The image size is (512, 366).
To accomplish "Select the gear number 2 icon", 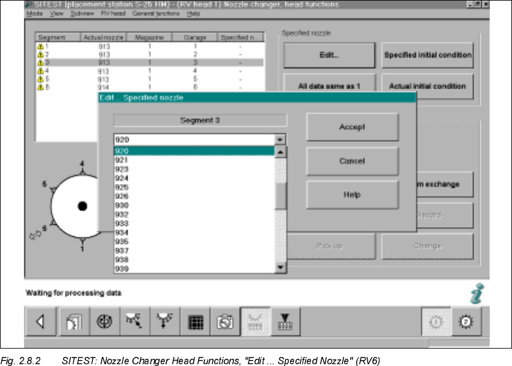I will tap(466, 322).
